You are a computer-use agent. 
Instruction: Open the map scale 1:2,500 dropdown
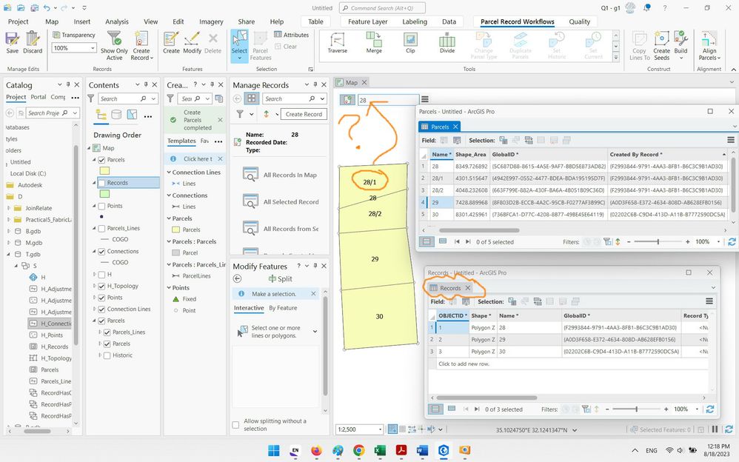point(380,429)
